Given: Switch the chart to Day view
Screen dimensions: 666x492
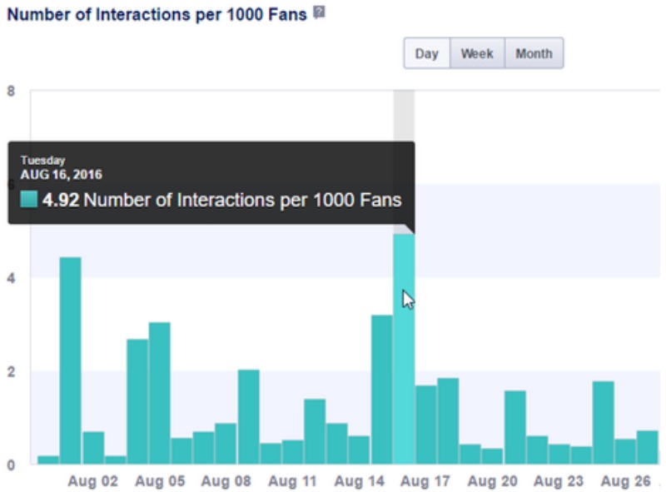Looking at the screenshot, I should coord(426,53).
